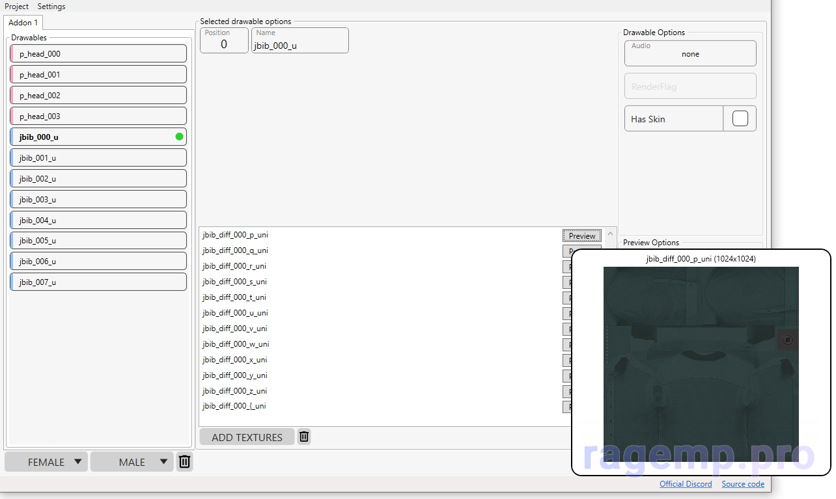836x499 pixels.
Task: Click the trash icon next to MALE dropdown
Action: (x=185, y=462)
